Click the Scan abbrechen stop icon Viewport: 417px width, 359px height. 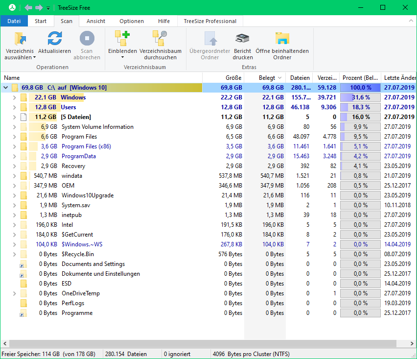click(x=87, y=39)
